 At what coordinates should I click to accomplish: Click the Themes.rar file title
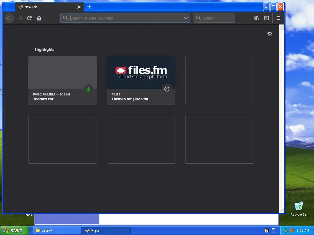43,99
